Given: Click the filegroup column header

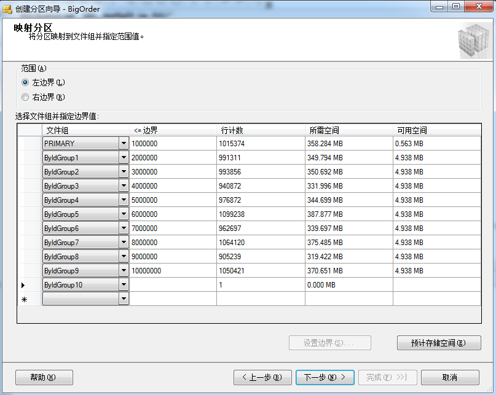Looking at the screenshot, I should [85, 130].
